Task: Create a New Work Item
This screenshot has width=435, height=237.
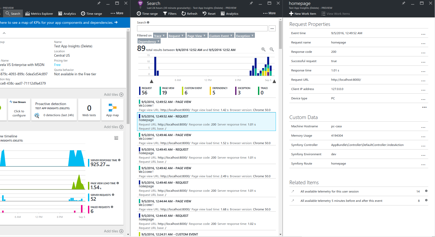Action: 303,14
